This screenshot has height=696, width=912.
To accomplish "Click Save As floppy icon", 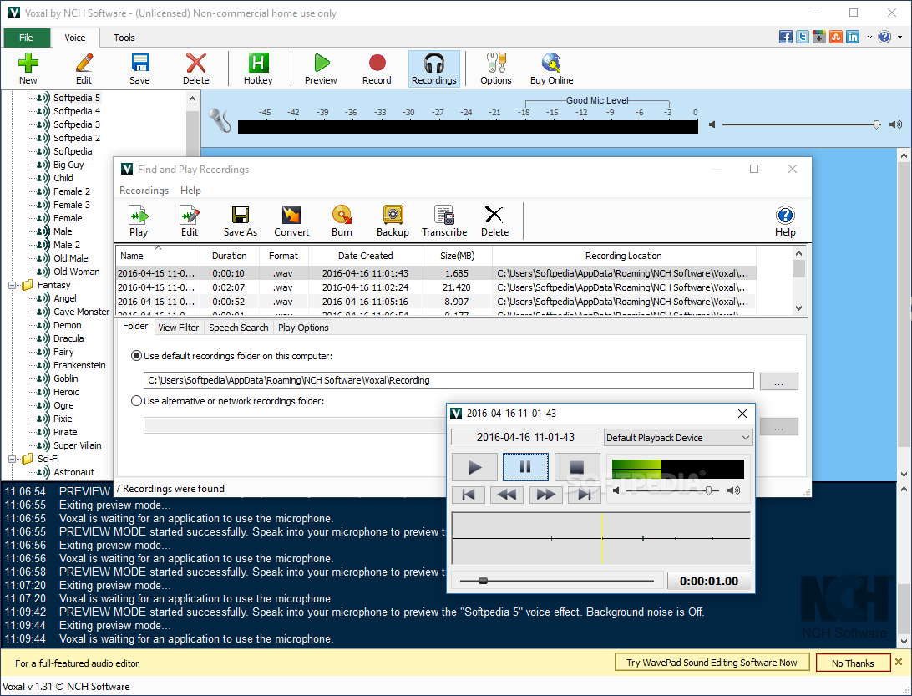I will (x=241, y=221).
